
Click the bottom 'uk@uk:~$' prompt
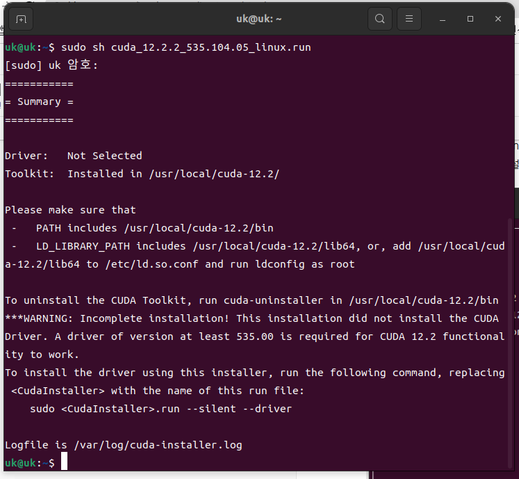(x=30, y=463)
